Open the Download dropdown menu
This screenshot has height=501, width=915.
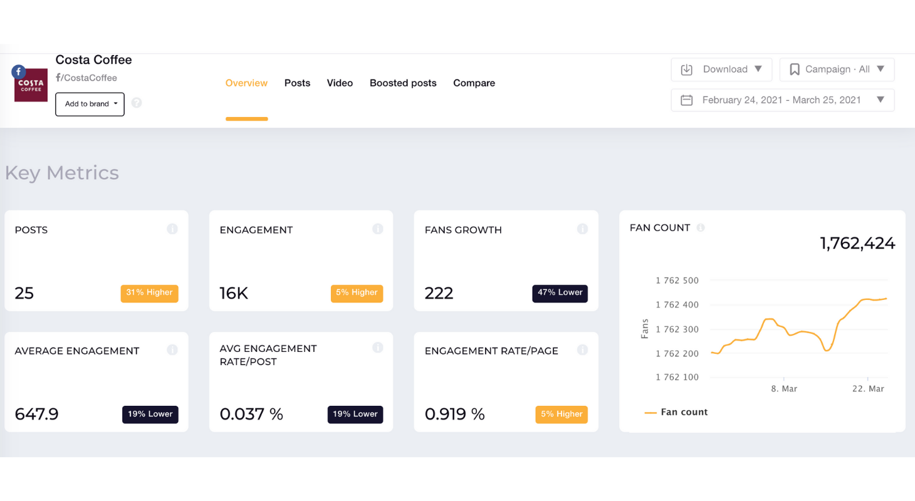pyautogui.click(x=721, y=70)
